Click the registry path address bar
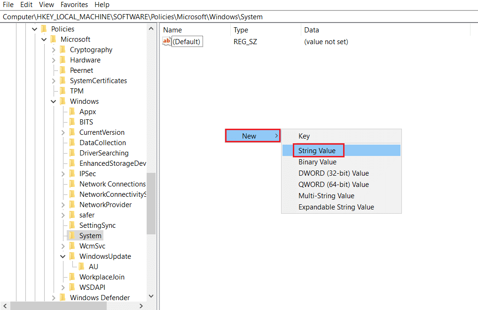478x310 pixels. [239, 17]
